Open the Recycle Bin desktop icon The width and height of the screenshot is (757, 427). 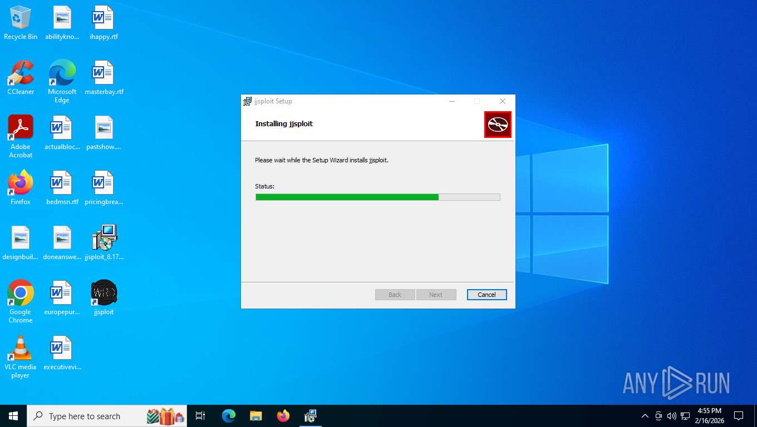21,23
